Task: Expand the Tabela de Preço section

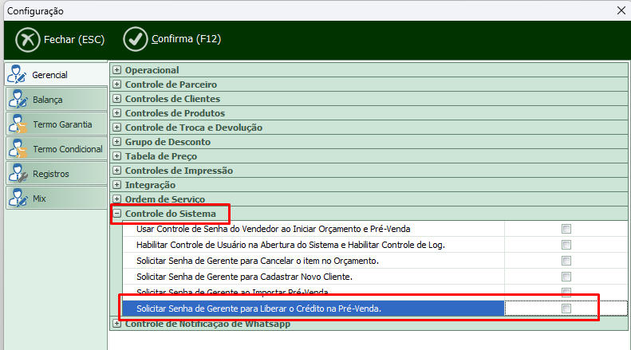Action: point(117,156)
